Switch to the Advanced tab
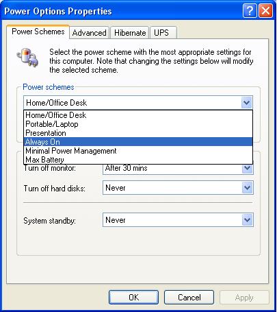 coord(89,33)
